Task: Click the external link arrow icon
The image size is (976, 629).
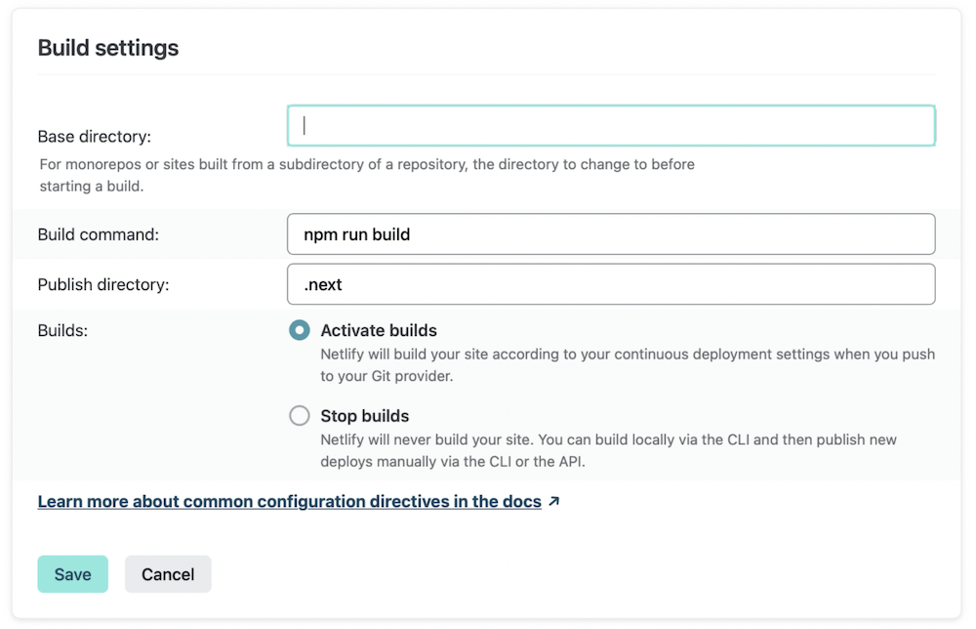Action: point(554,502)
